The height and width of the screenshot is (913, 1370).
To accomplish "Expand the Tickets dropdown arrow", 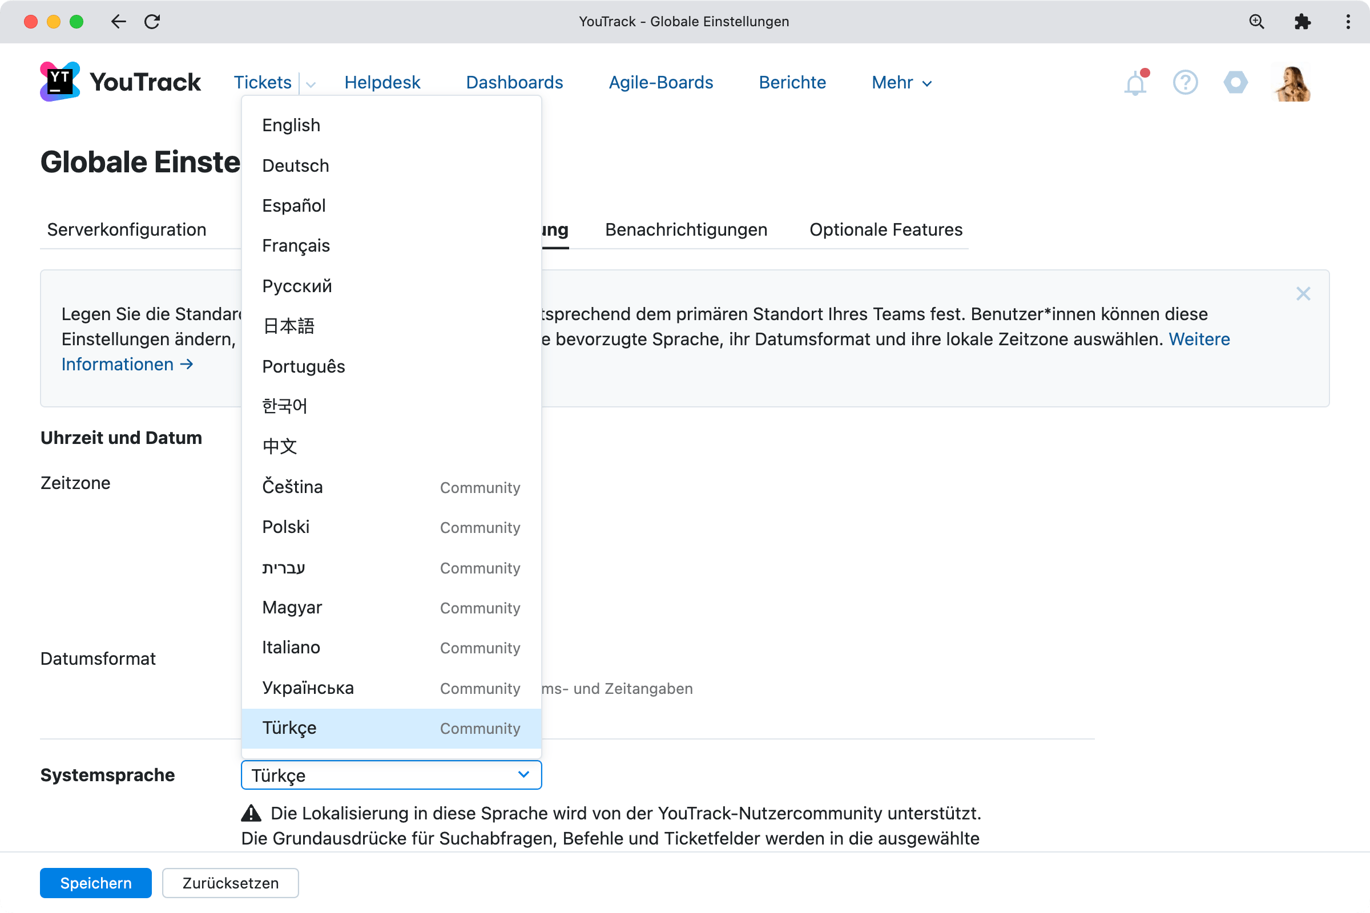I will pos(311,84).
